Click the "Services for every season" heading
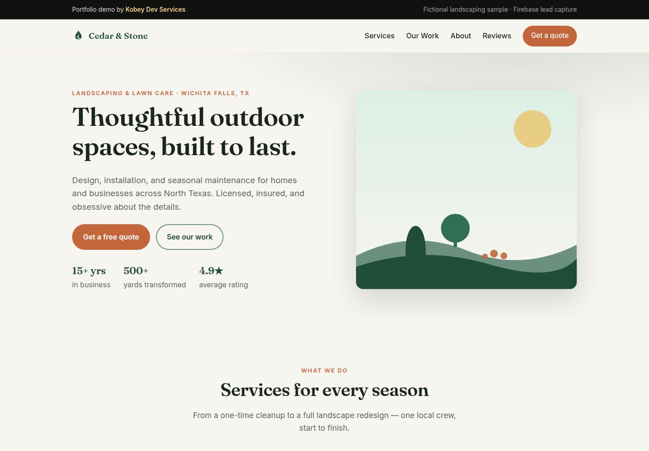The image size is (649, 451). click(x=324, y=390)
